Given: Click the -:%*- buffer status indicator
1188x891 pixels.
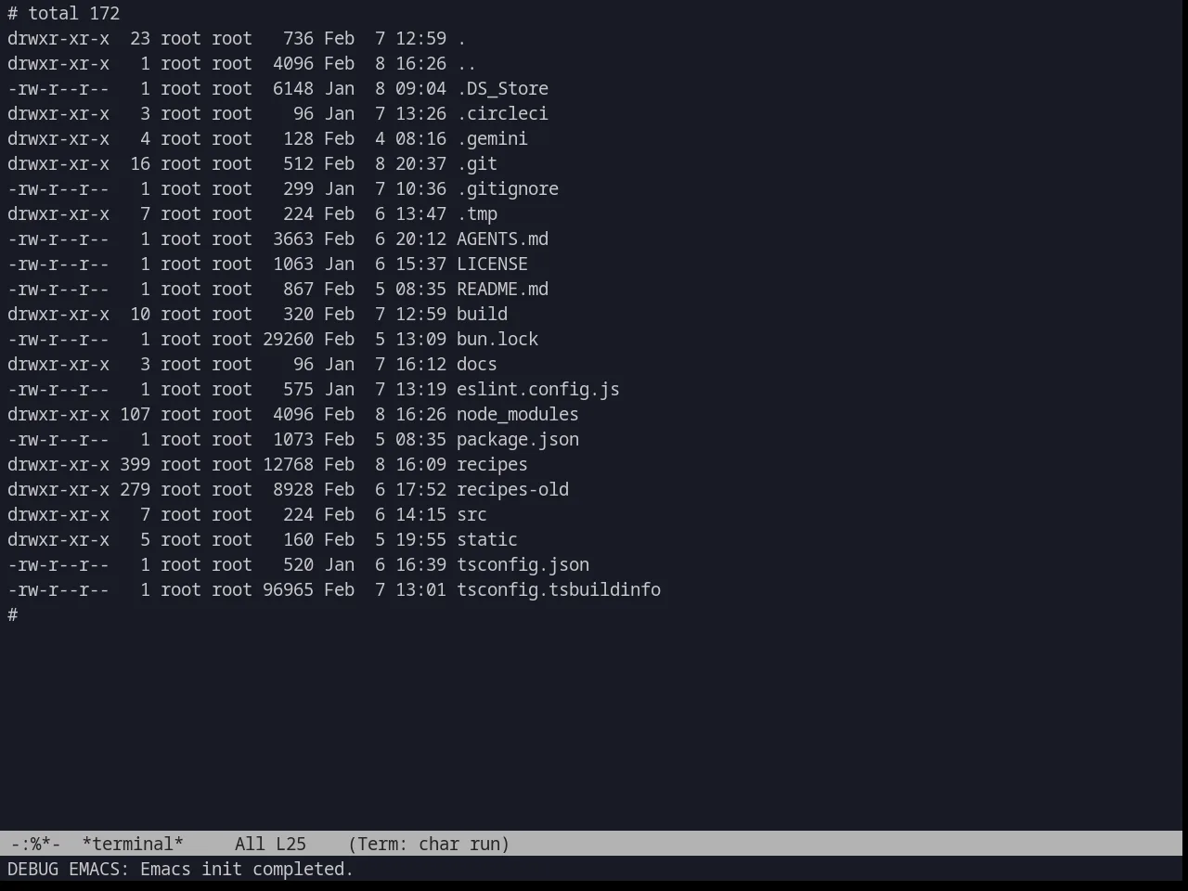Looking at the screenshot, I should click(35, 844).
